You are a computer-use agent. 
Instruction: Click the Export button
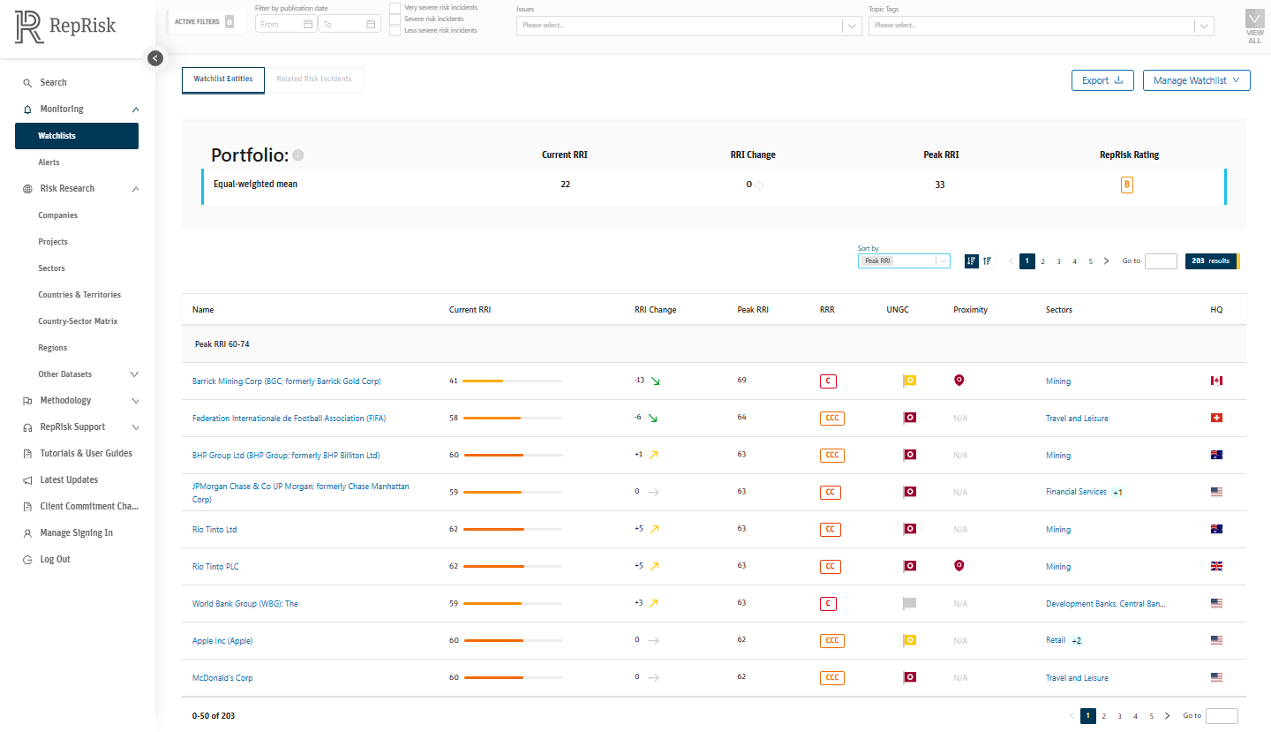pyautogui.click(x=1102, y=80)
